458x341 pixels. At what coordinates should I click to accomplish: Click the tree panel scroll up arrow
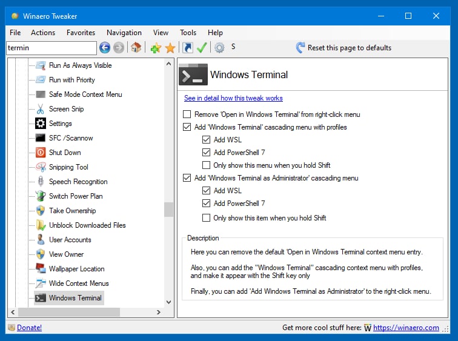point(168,64)
